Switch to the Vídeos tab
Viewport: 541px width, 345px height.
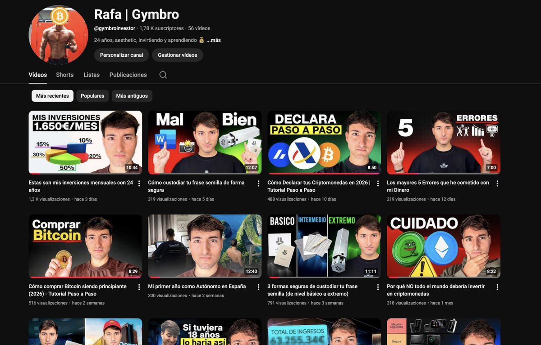pos(38,75)
